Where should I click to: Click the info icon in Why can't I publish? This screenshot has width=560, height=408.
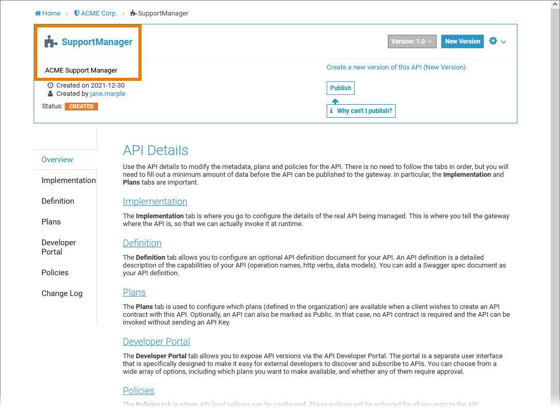[x=331, y=110]
